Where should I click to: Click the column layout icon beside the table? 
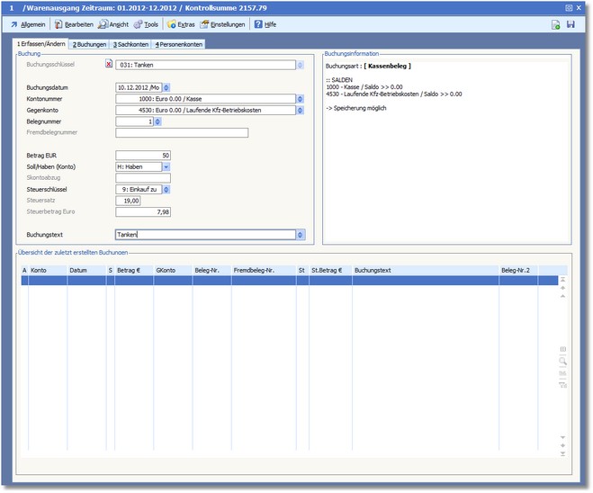(563, 348)
